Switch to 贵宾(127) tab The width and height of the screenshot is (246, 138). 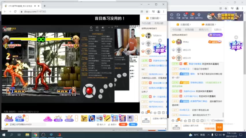204,29
